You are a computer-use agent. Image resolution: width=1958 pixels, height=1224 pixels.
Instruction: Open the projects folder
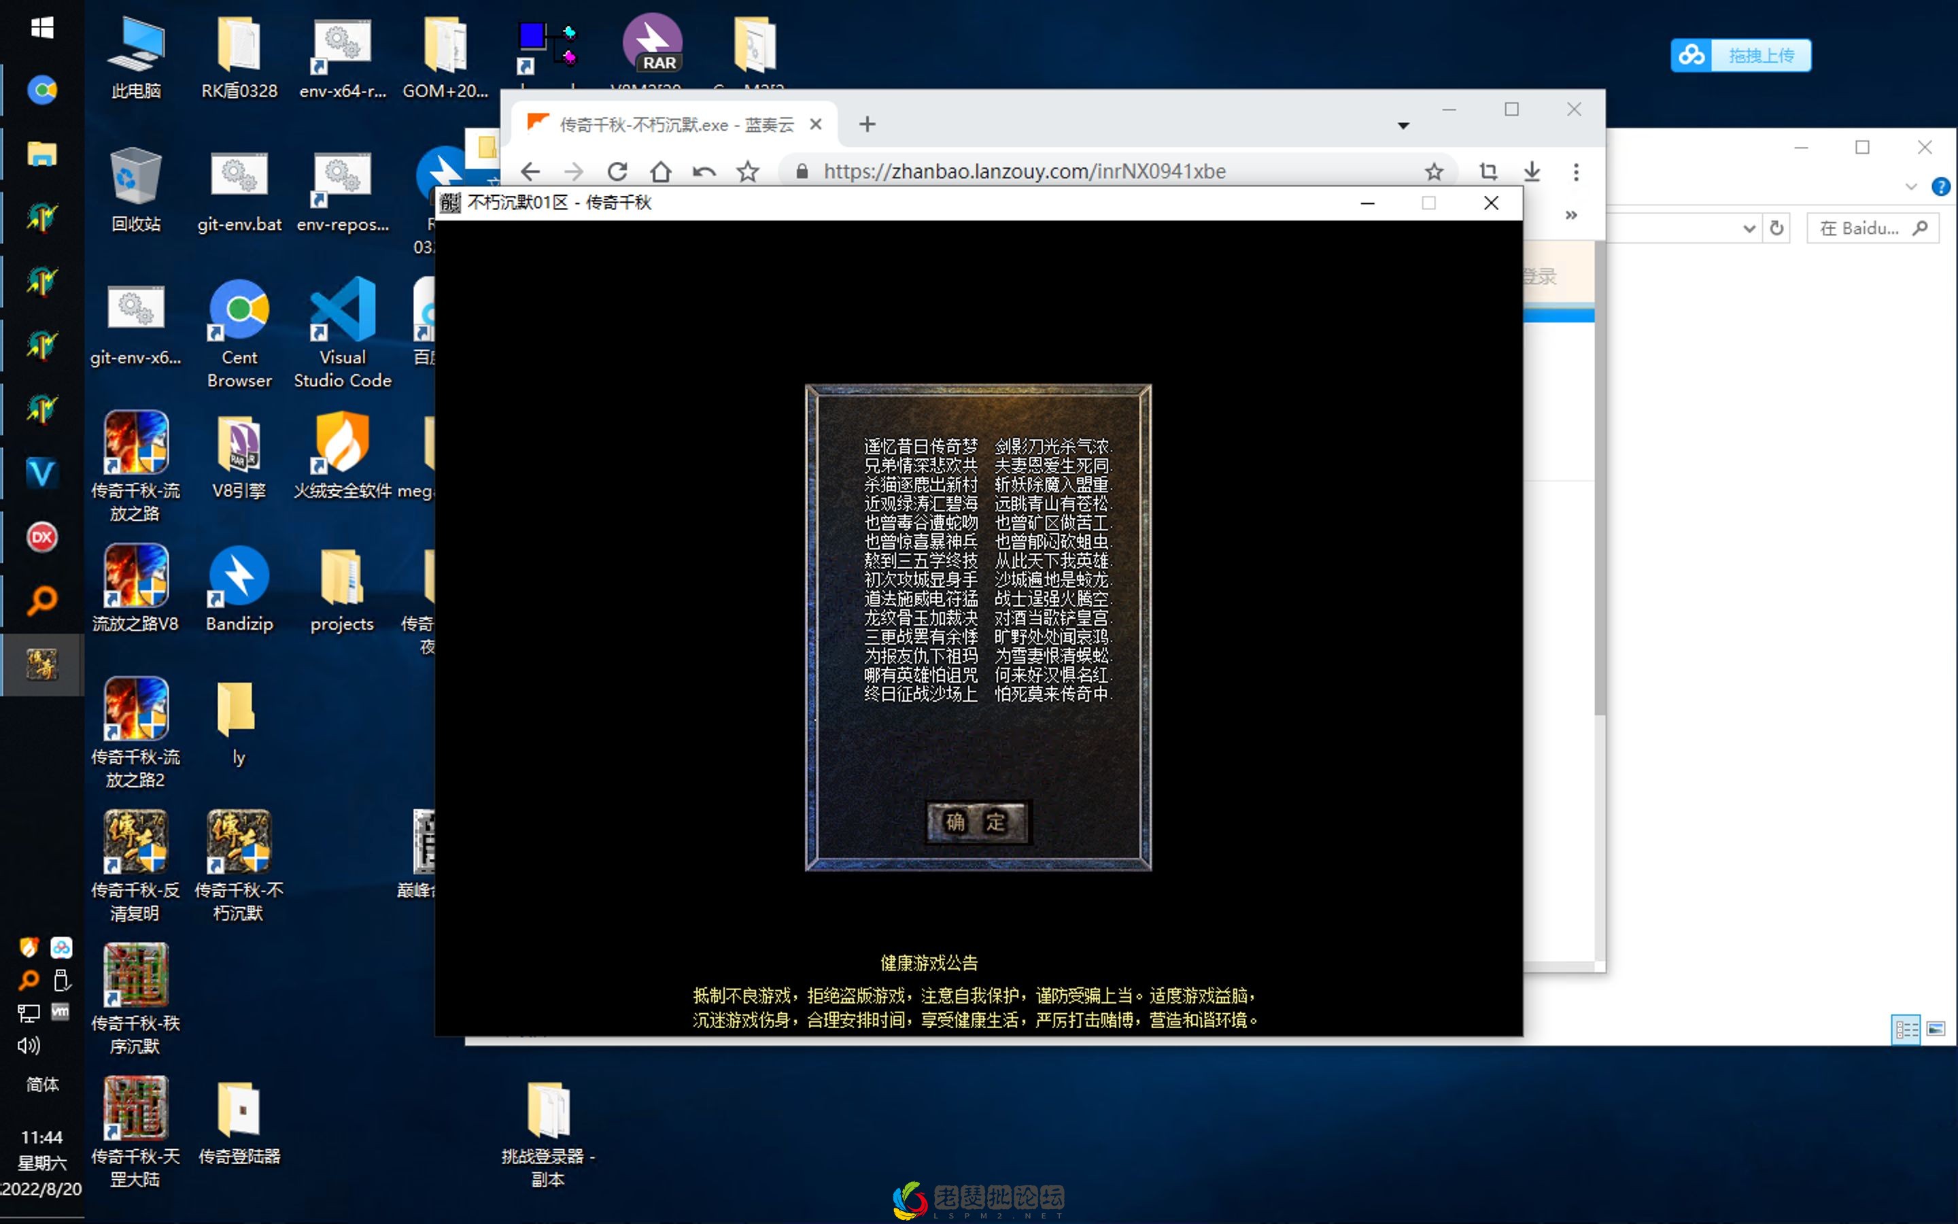(342, 590)
